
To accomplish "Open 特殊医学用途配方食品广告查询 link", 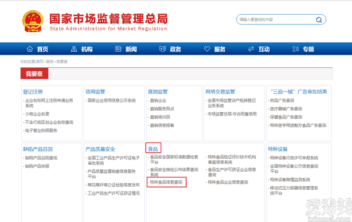I will click(x=298, y=125).
